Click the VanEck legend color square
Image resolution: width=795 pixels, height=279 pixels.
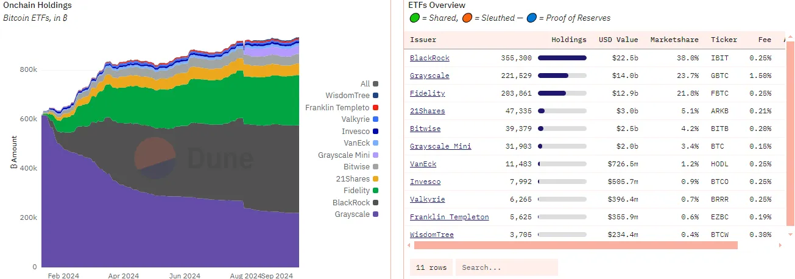376,143
